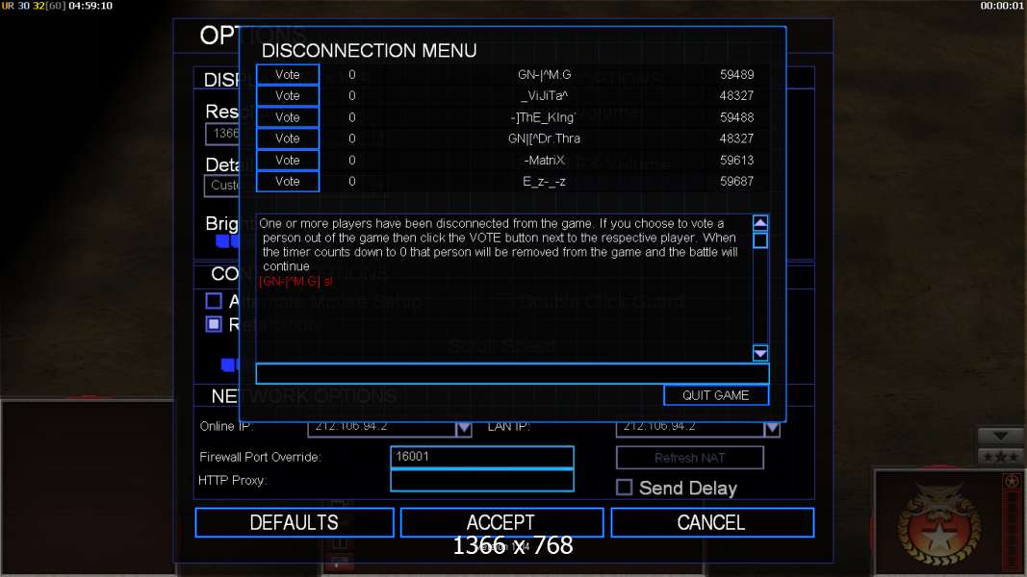
Task: Click the QUIT GAME button
Action: tap(715, 395)
